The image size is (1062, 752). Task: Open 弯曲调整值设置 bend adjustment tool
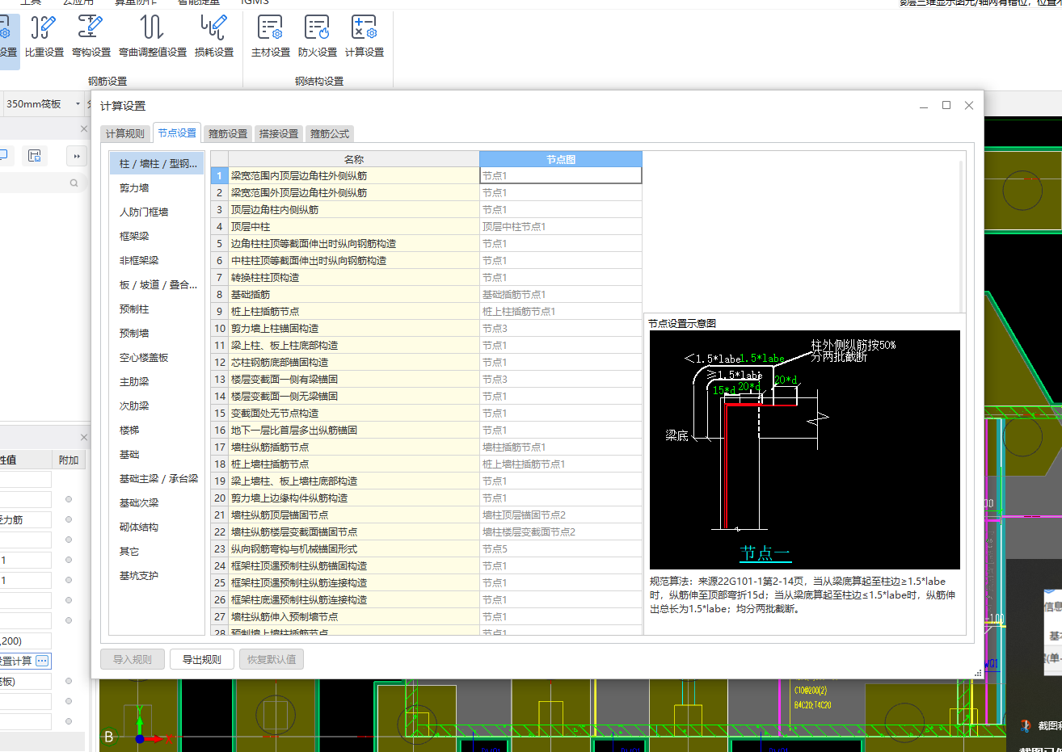[x=152, y=36]
